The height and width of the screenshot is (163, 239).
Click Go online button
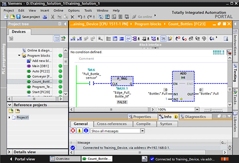(x=142, y=17)
